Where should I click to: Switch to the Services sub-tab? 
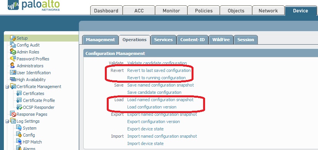pos(163,40)
